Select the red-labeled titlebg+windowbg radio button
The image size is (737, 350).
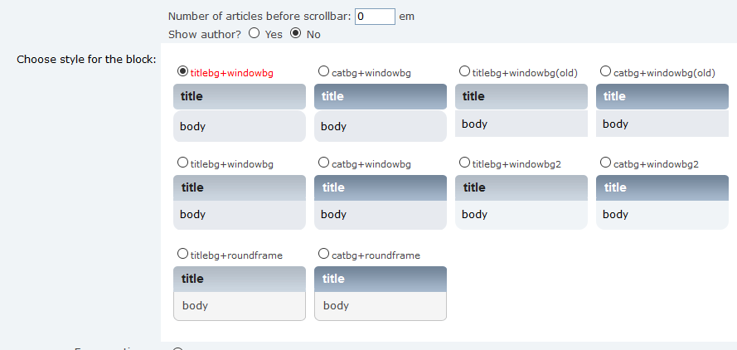(182, 72)
